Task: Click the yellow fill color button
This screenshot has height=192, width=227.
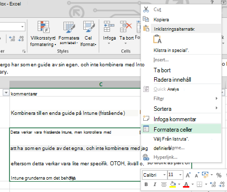Action: point(173,185)
